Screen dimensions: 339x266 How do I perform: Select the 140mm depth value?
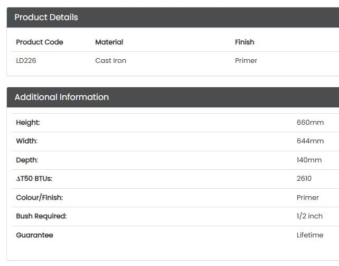pos(309,160)
